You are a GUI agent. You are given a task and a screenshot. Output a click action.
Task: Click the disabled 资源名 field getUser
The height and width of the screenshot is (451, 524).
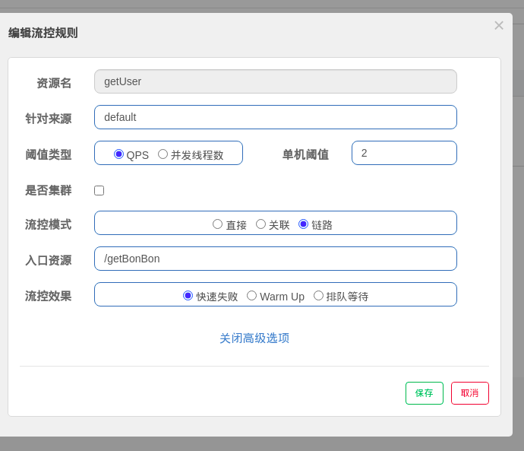tap(276, 81)
